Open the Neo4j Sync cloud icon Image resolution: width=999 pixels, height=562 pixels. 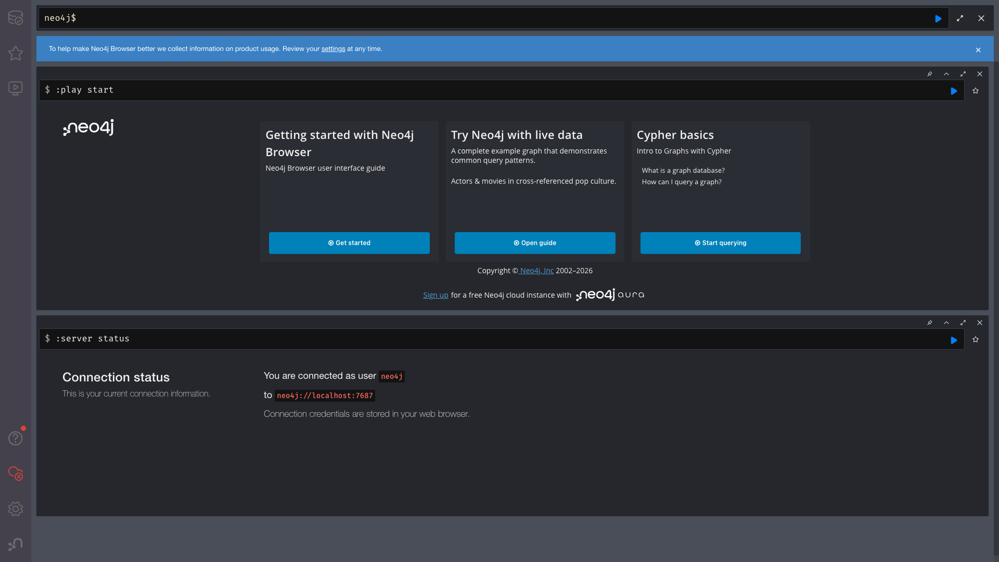pyautogui.click(x=16, y=473)
